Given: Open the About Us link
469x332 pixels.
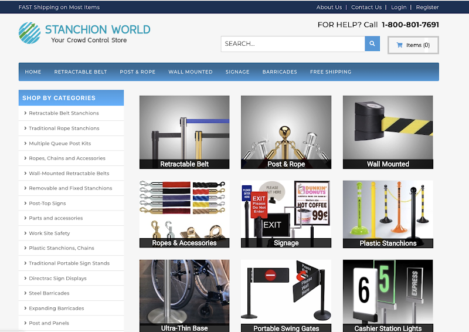Looking at the screenshot, I should click(329, 7).
